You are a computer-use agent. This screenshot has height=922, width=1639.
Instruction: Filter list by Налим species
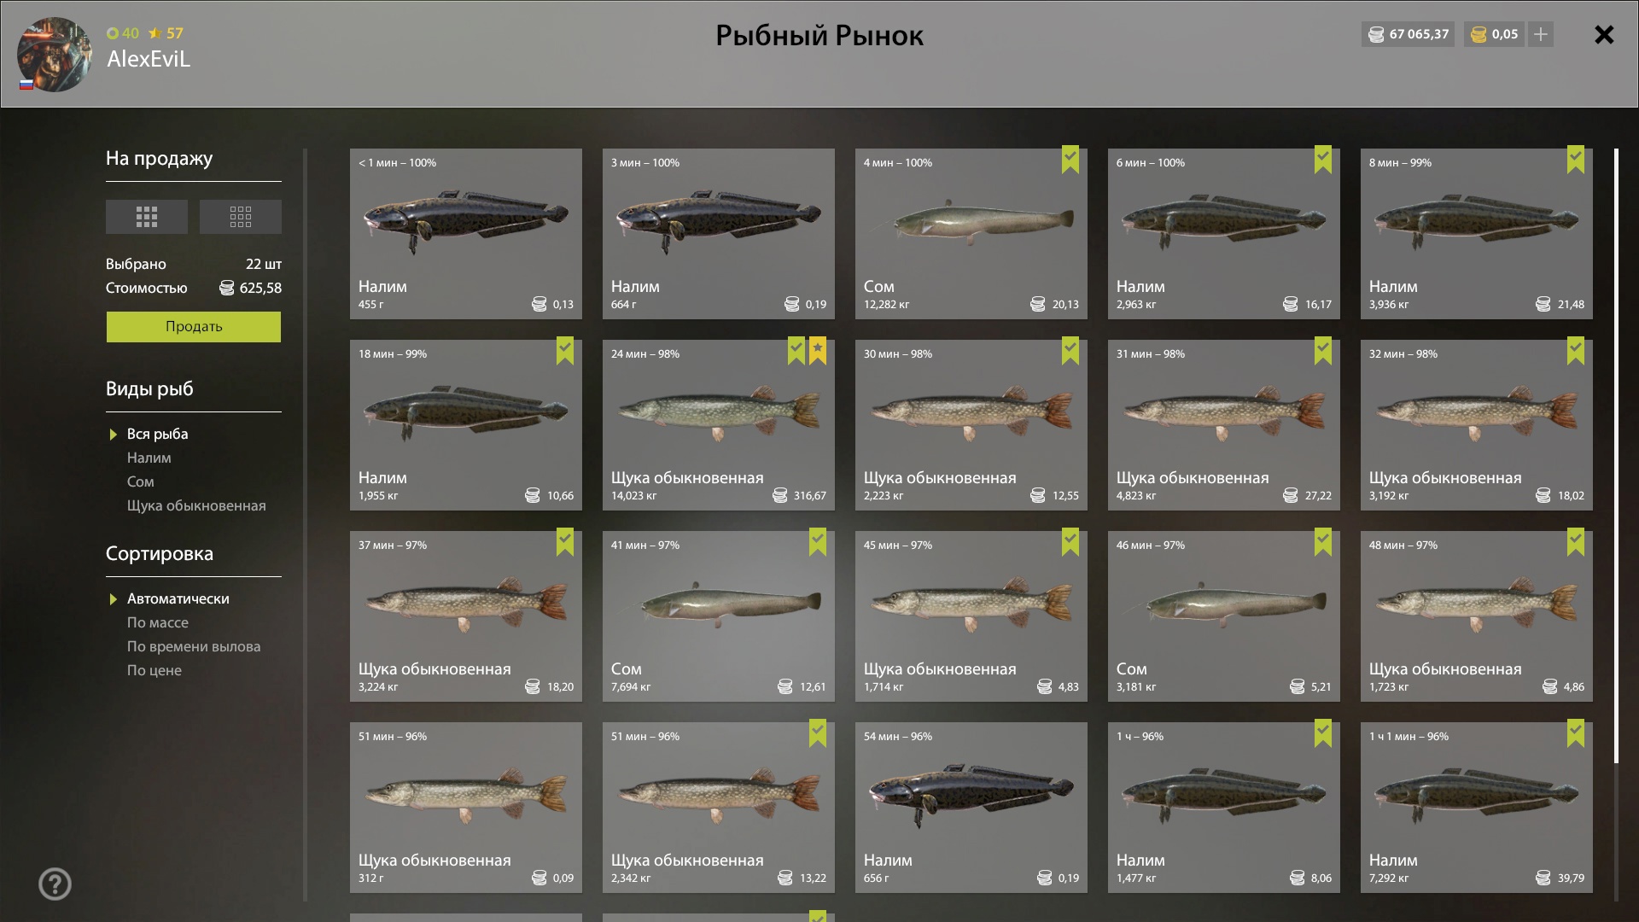pos(149,458)
